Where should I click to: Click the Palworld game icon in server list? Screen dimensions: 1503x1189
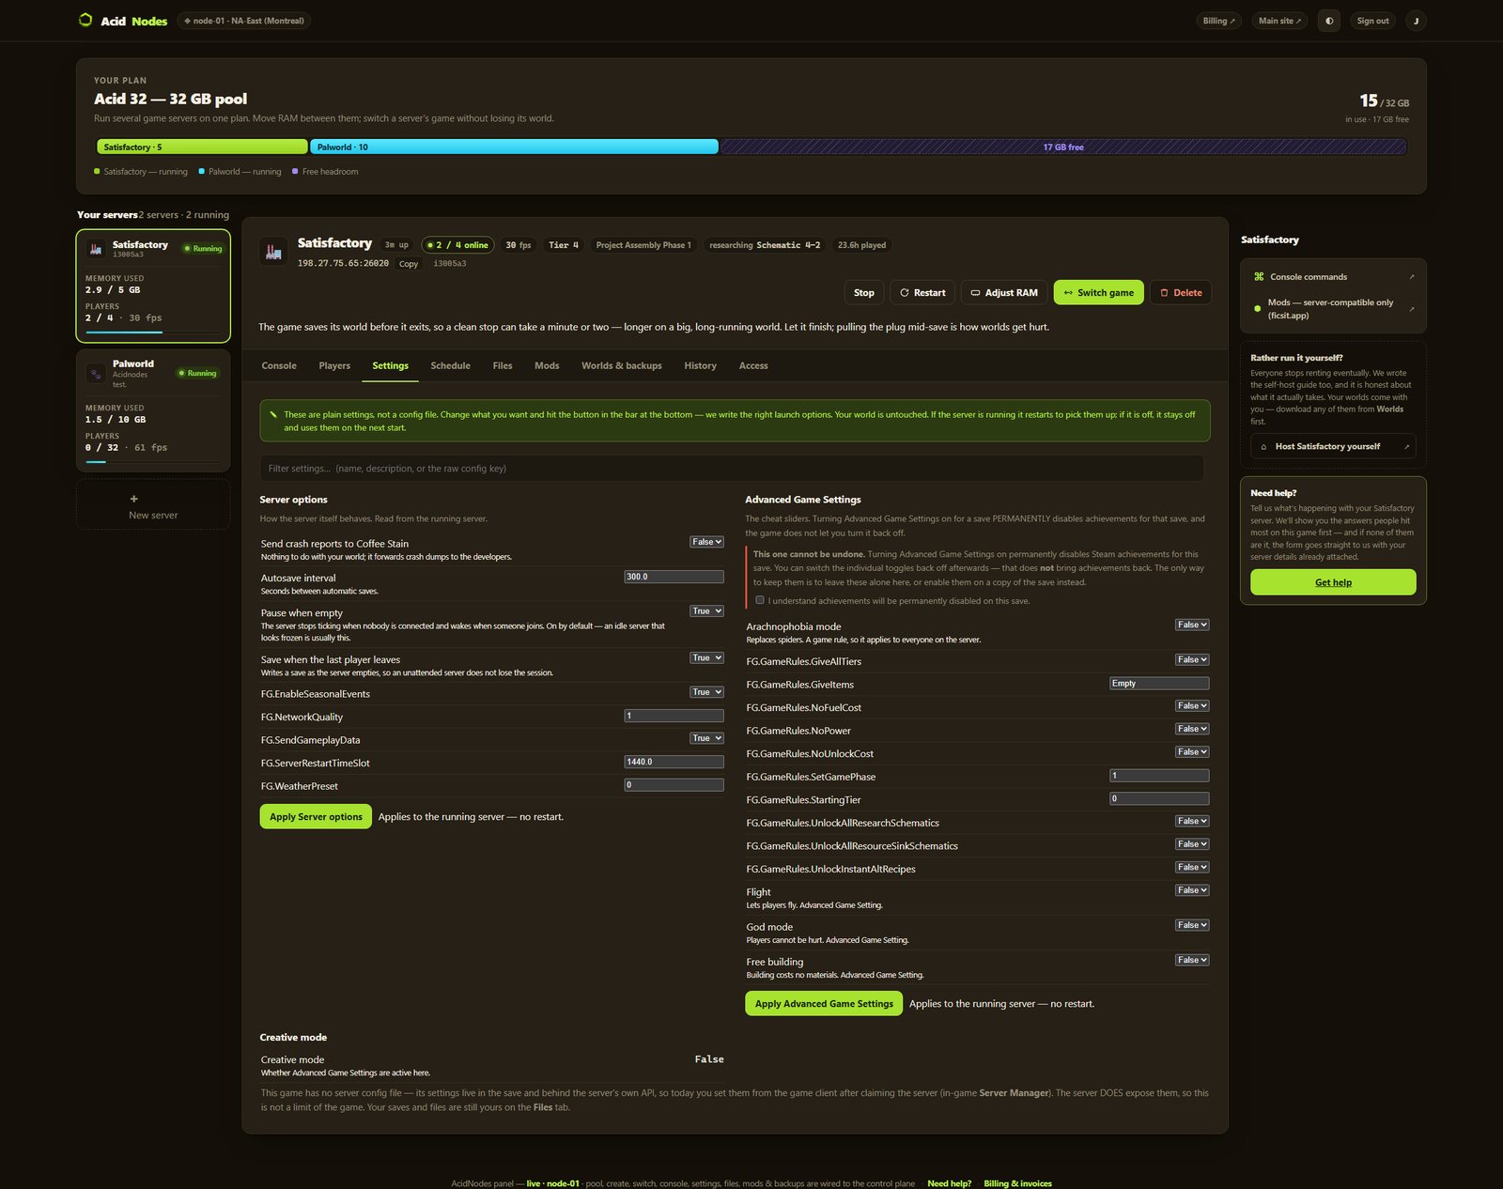click(95, 374)
